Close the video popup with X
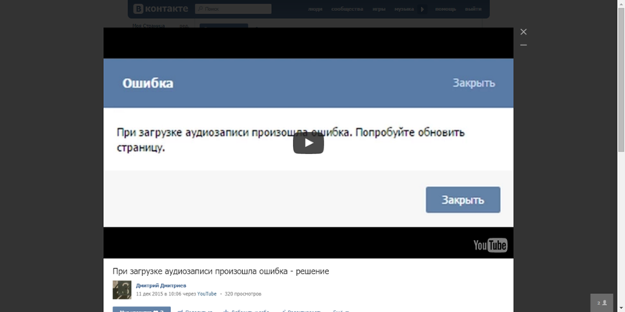The width and height of the screenshot is (625, 312). tap(523, 31)
